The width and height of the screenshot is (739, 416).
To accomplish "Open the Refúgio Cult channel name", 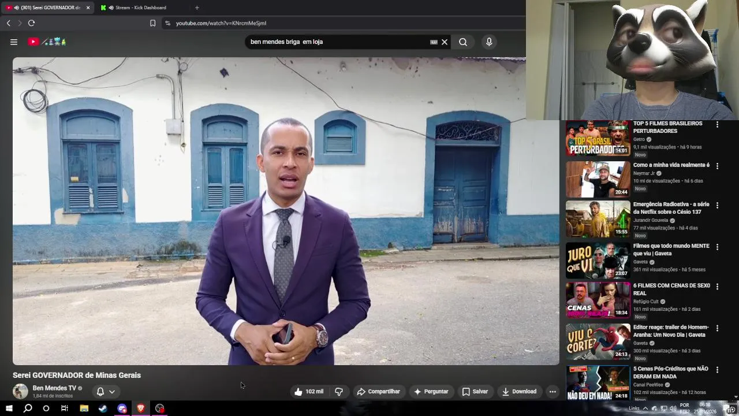I will tap(646, 301).
